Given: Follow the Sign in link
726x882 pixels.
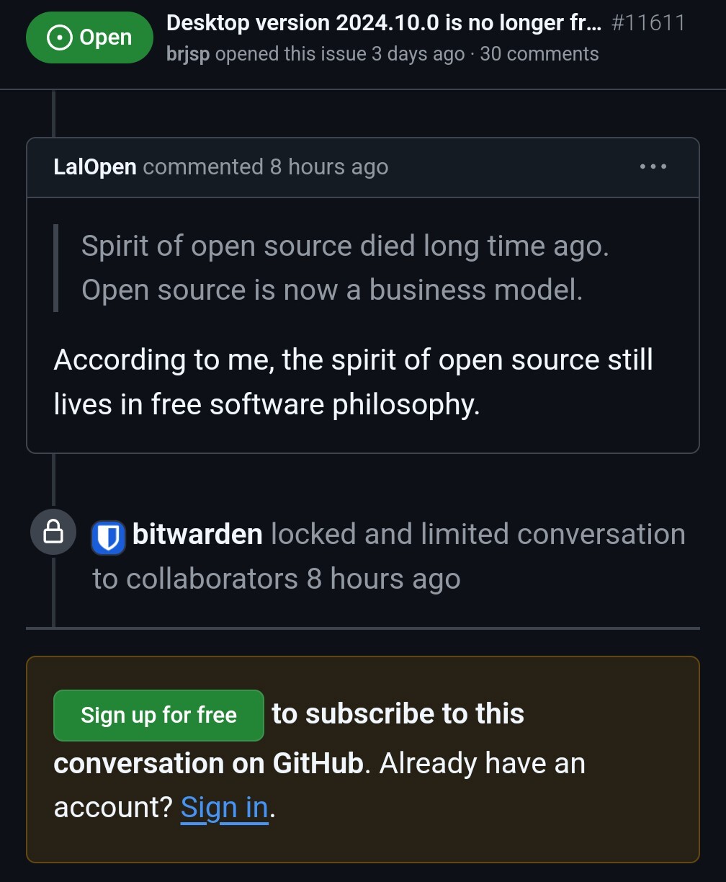Looking at the screenshot, I should [x=224, y=808].
